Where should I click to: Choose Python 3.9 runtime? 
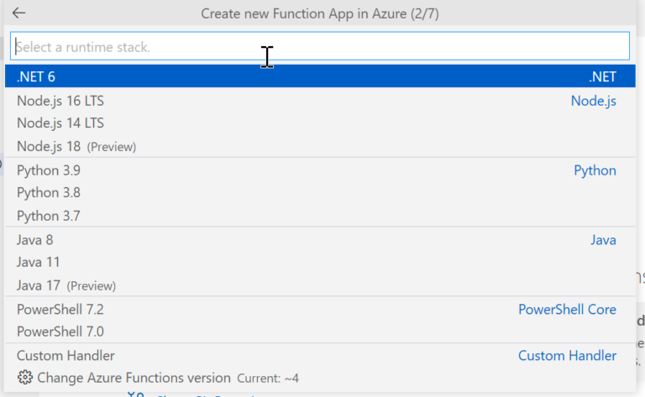tap(49, 170)
